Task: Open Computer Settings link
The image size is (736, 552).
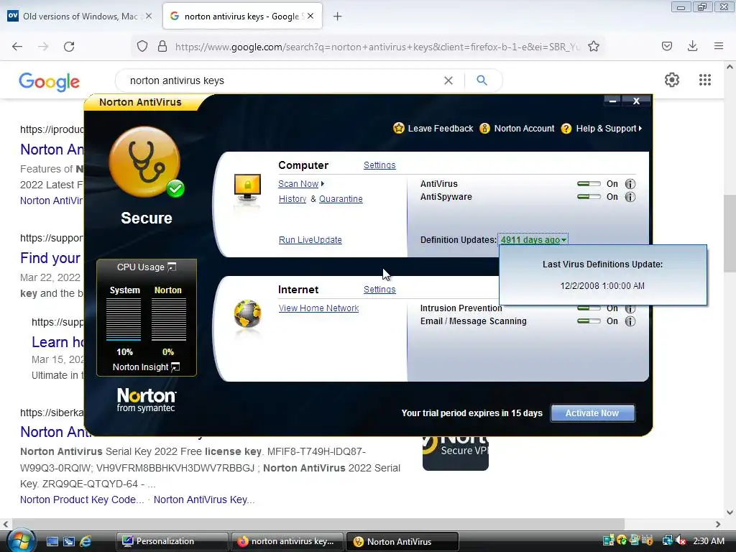Action: click(379, 165)
